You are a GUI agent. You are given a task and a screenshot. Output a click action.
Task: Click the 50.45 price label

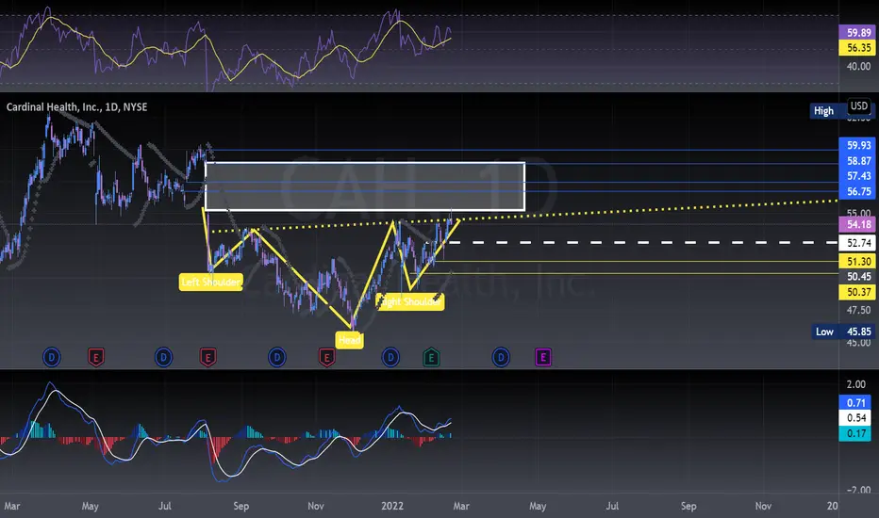point(858,277)
